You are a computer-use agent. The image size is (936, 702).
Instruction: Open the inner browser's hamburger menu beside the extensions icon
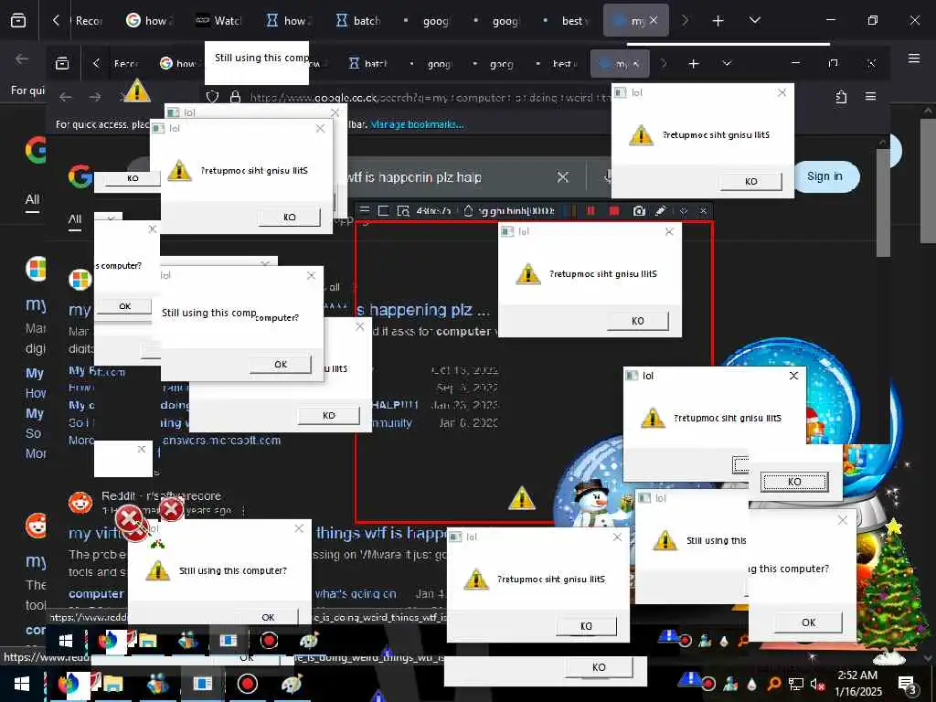pos(871,96)
